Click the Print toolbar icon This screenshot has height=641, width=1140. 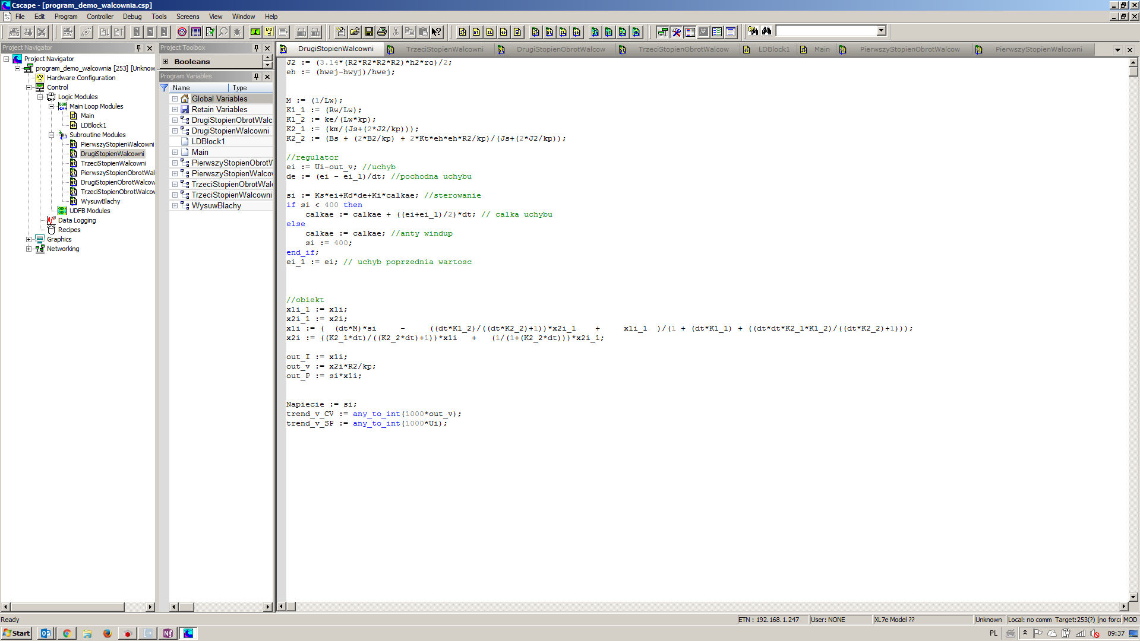click(x=382, y=32)
